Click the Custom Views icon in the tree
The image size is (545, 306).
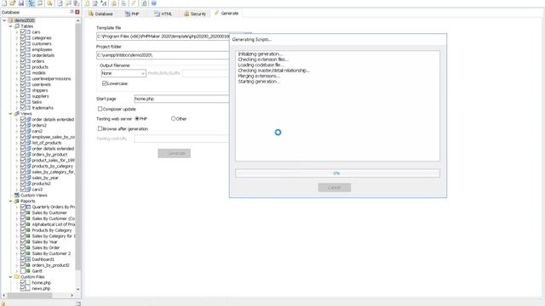click(17, 195)
